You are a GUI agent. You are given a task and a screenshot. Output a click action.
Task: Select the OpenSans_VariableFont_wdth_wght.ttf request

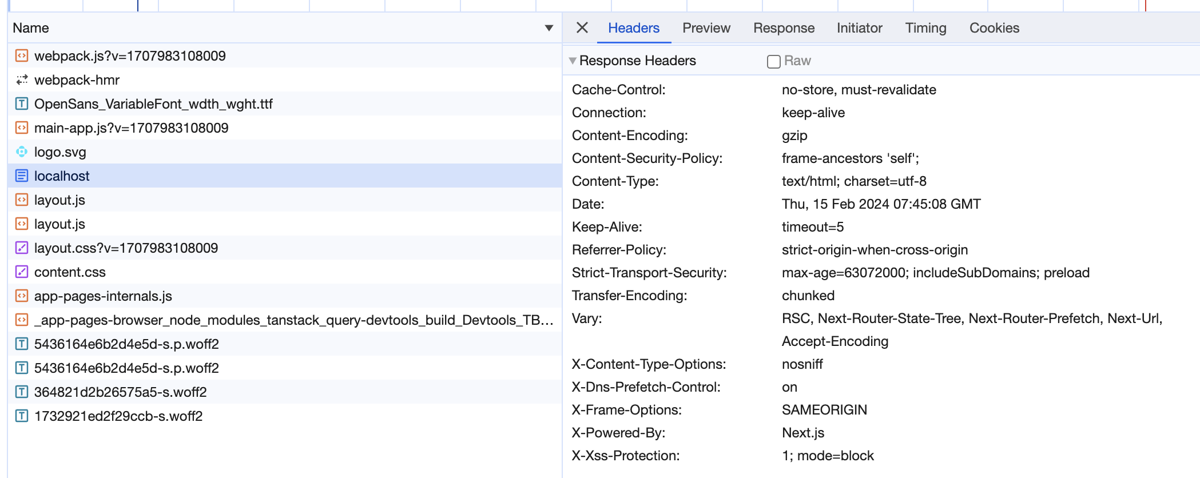[x=285, y=103]
